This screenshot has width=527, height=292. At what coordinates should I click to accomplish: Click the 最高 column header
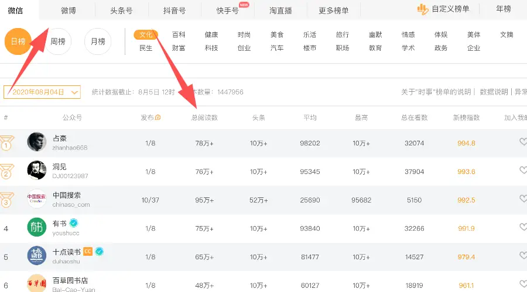pyautogui.click(x=361, y=117)
